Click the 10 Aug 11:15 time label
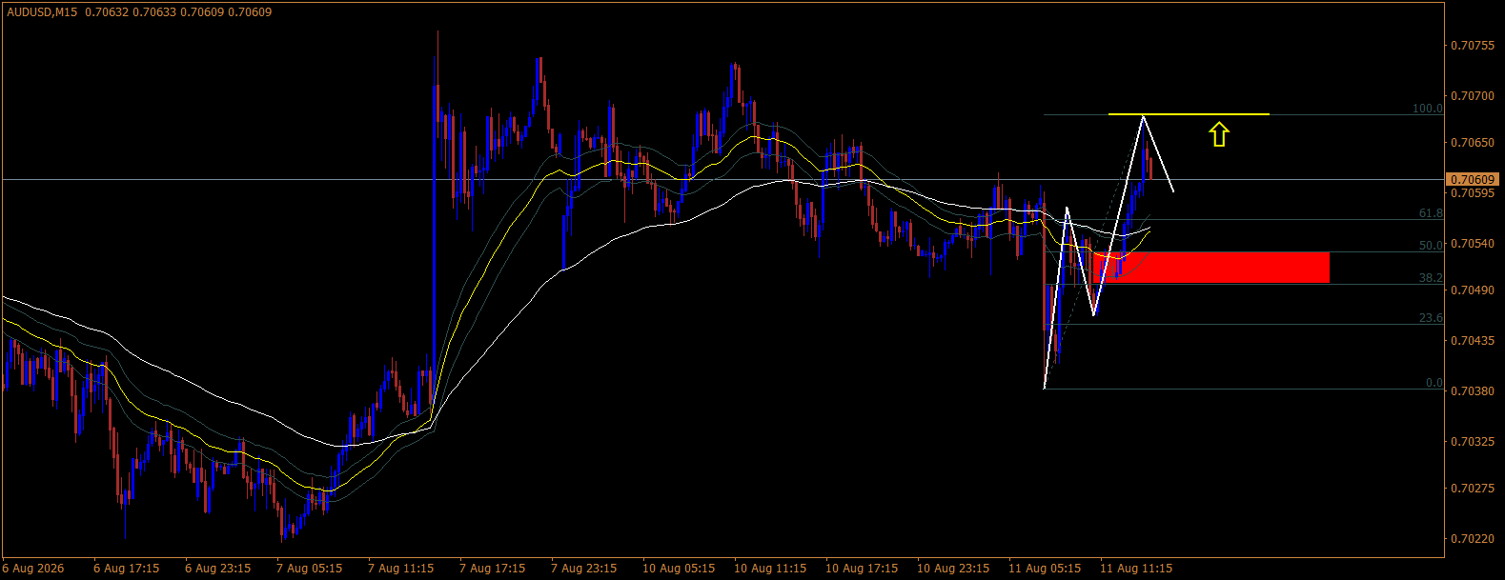 [x=770, y=569]
